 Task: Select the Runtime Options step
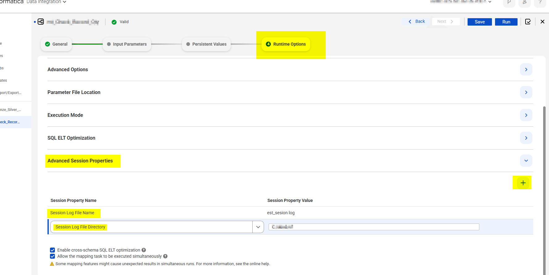286,44
